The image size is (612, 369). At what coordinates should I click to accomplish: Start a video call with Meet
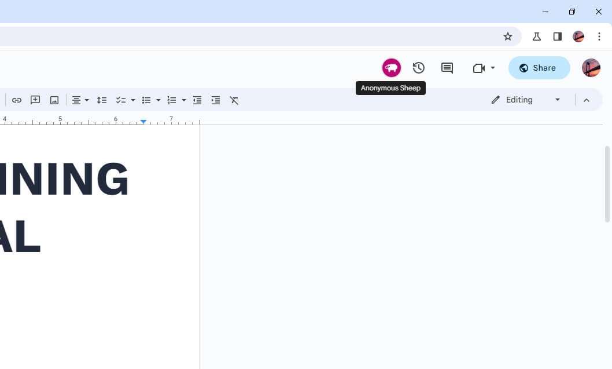point(480,68)
